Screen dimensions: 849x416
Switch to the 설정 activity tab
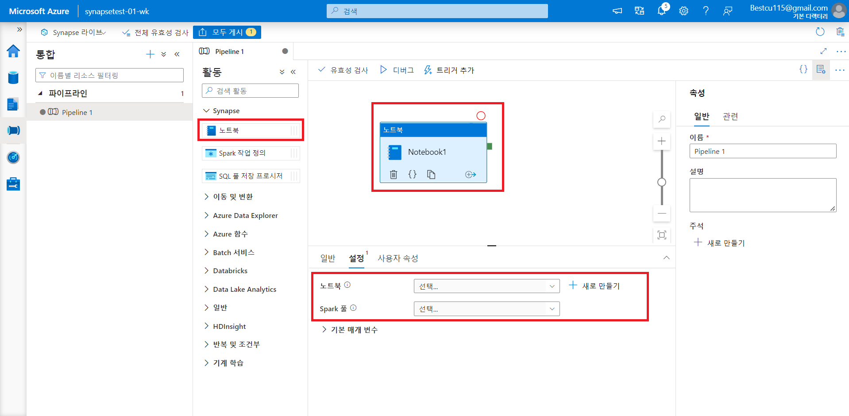point(356,258)
